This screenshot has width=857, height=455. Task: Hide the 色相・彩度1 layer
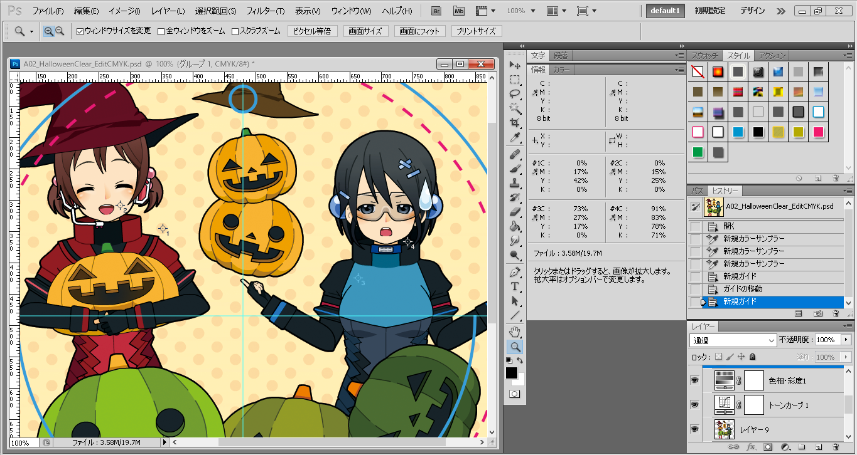[695, 380]
